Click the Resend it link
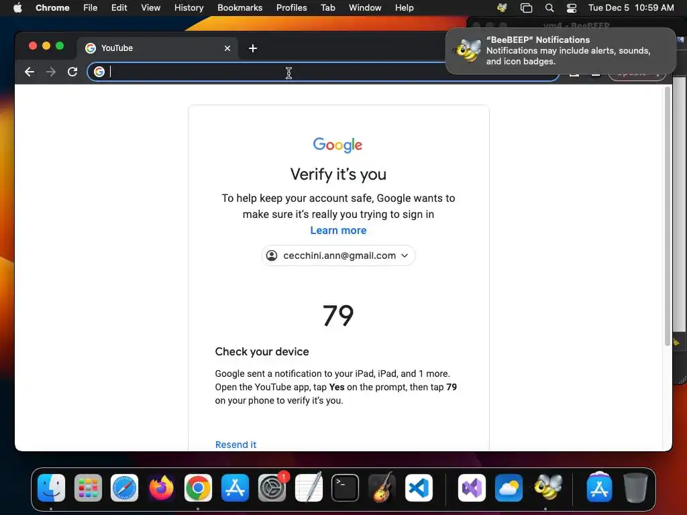Image resolution: width=687 pixels, height=515 pixels. coord(235,445)
